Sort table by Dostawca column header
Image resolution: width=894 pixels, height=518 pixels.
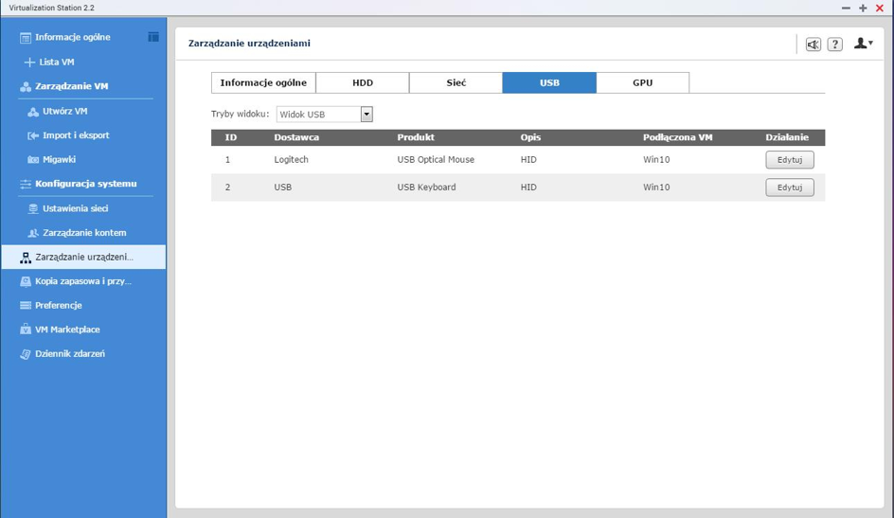tap(296, 137)
